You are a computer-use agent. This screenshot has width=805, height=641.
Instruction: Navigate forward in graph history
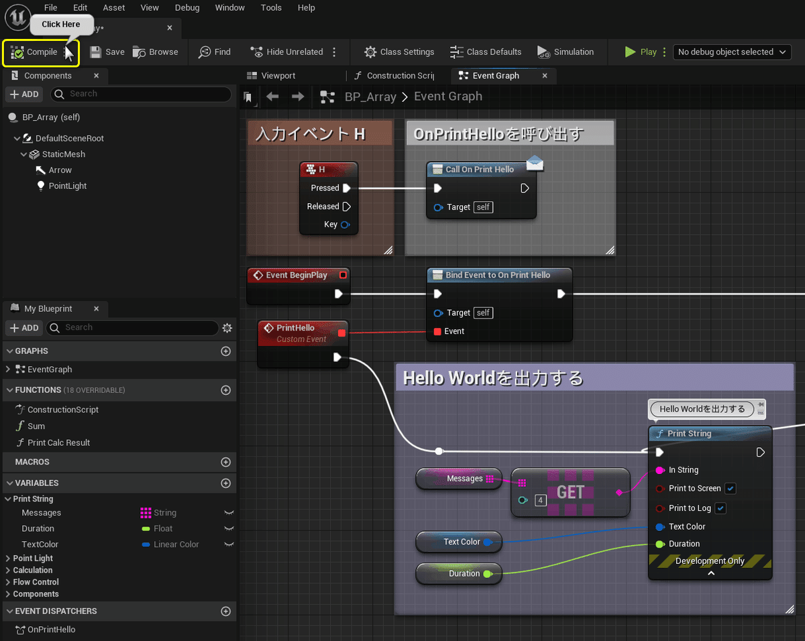click(298, 97)
